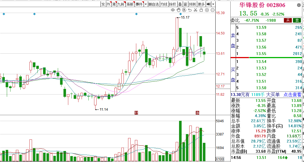
Task: Click the 财 financial event marker
Action: (x=136, y=113)
